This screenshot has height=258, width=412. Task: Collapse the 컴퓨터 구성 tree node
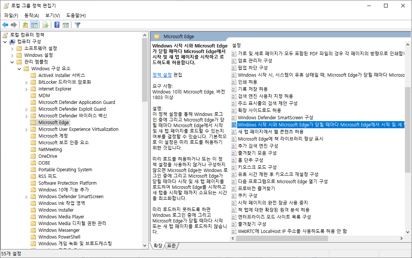[5, 42]
